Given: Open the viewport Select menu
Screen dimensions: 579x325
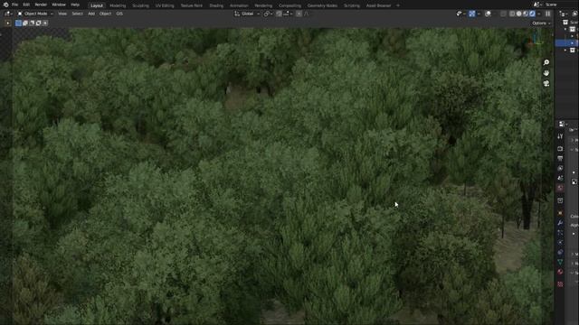Looking at the screenshot, I should pyautogui.click(x=77, y=14).
